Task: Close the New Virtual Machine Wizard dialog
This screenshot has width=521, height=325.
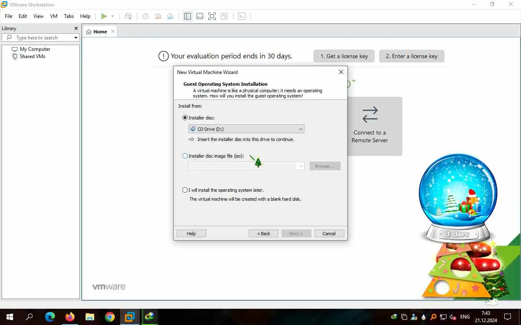Action: [341, 72]
